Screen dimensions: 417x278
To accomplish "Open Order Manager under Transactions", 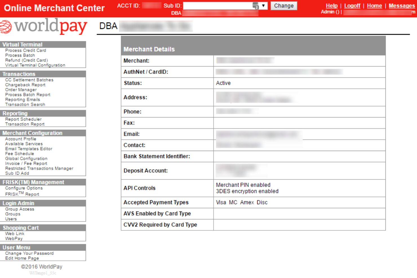I will click(x=21, y=90).
